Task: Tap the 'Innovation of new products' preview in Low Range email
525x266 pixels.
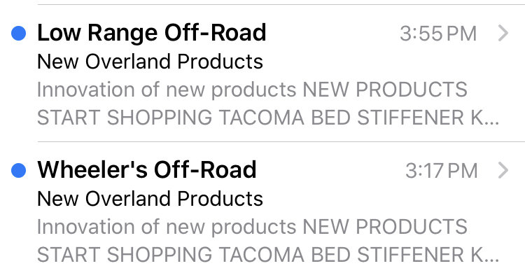Action: click(x=167, y=90)
